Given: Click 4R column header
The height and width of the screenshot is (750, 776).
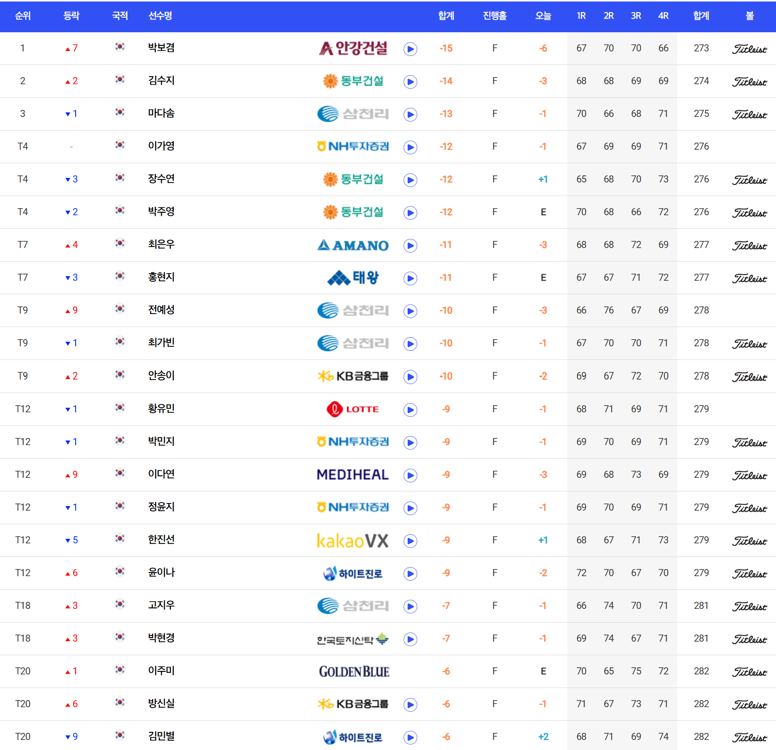Looking at the screenshot, I should (x=663, y=16).
